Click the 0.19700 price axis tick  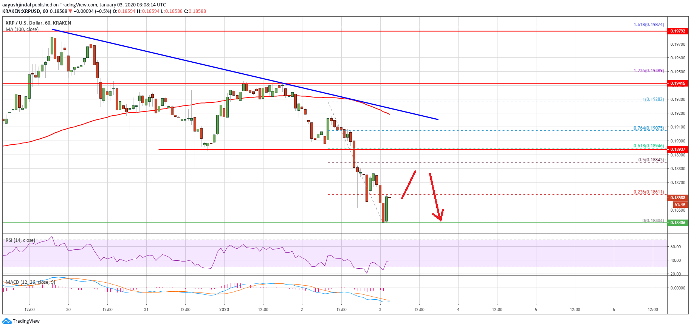point(678,44)
